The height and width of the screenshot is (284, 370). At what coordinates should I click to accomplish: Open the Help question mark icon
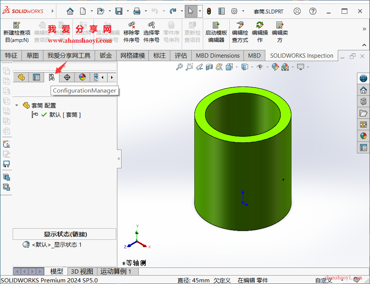coord(313,11)
